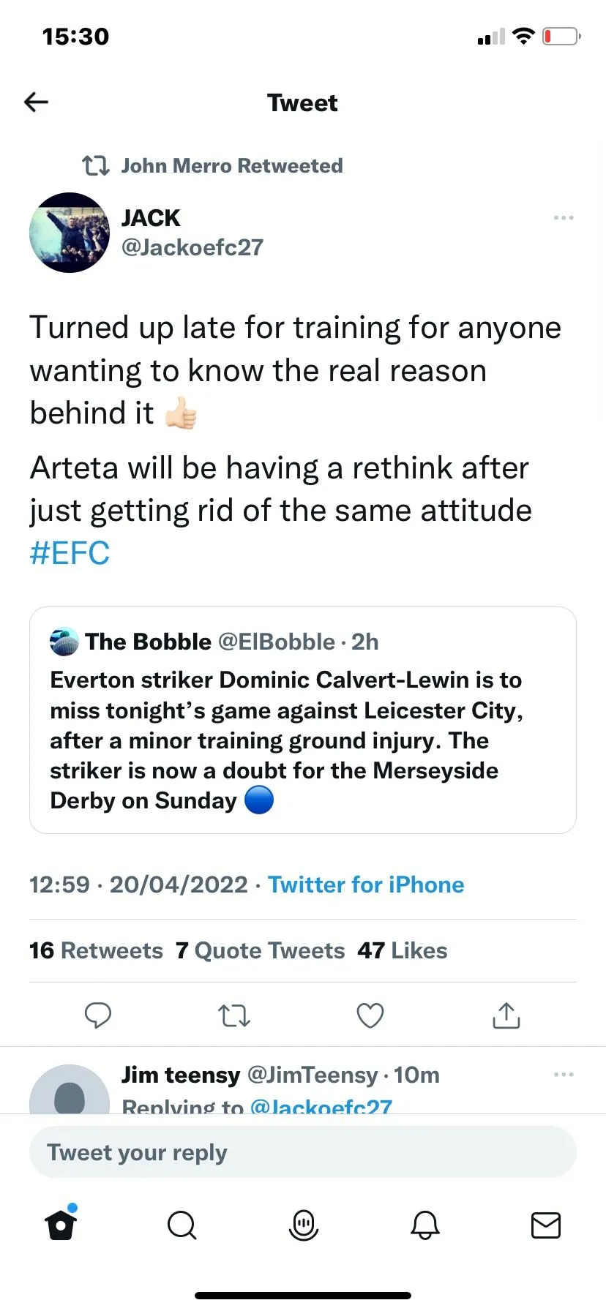The height and width of the screenshot is (1311, 606).
Task: View the 16 Retweets list
Action: pos(96,950)
